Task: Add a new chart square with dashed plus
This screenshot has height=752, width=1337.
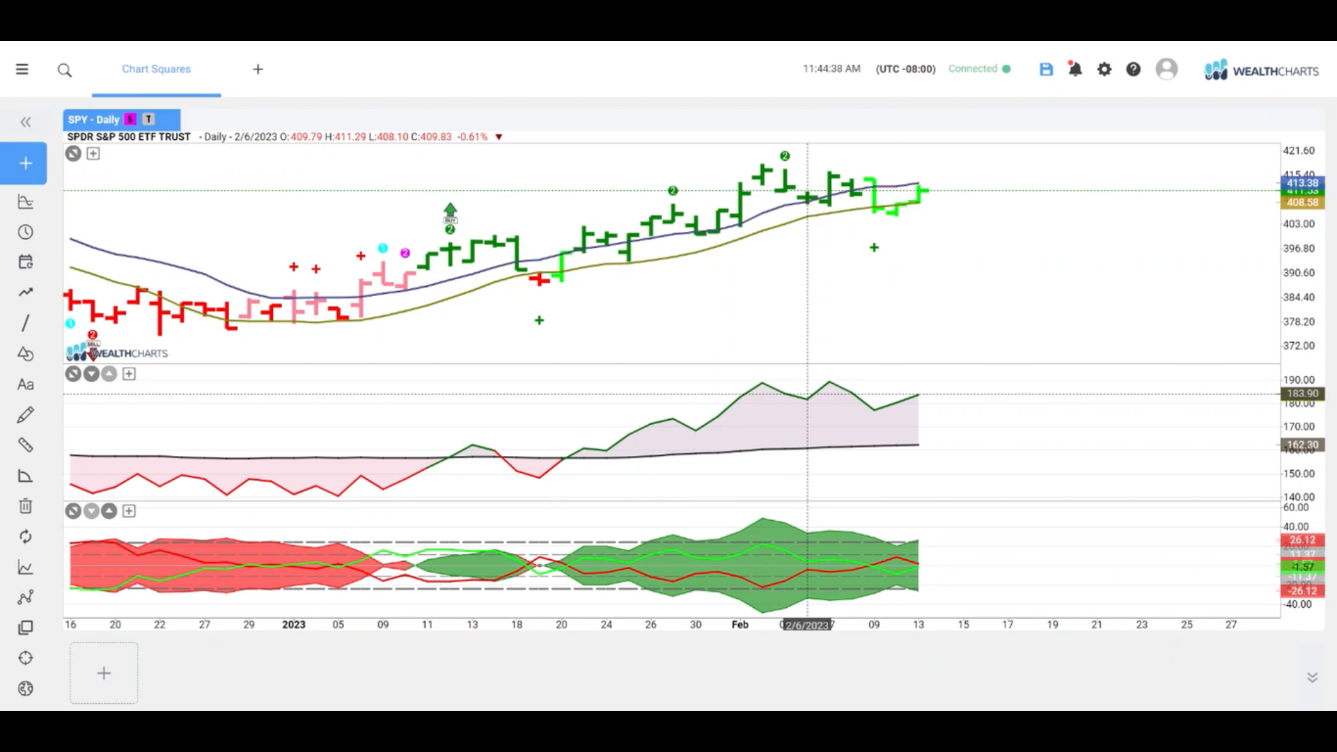Action: pos(104,673)
